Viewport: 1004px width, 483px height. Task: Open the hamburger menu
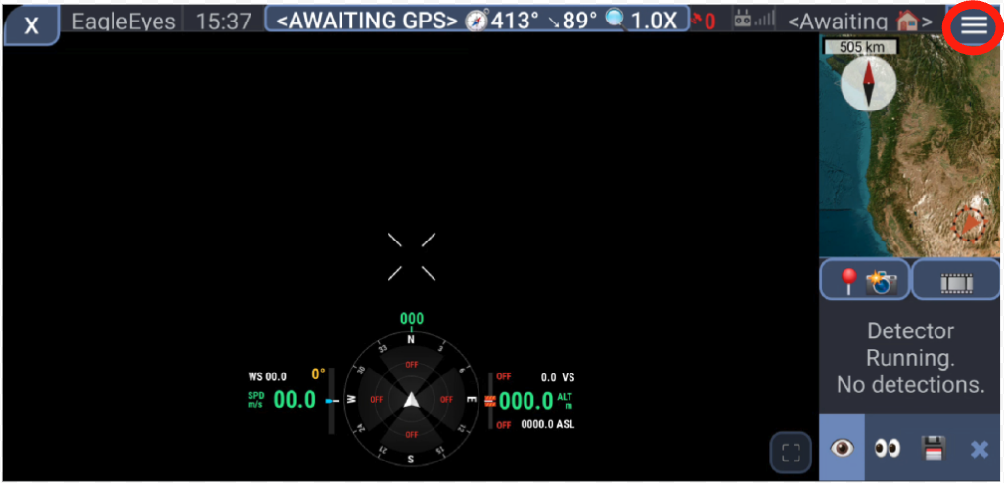pos(973,26)
